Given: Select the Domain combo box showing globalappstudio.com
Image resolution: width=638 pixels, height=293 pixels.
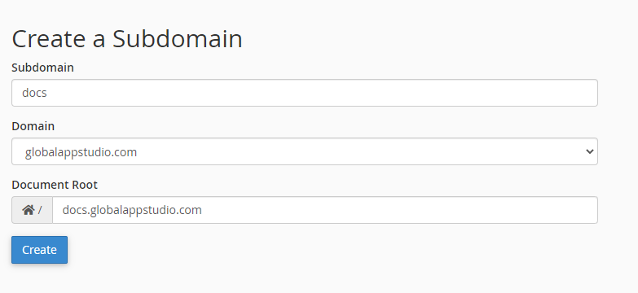Looking at the screenshot, I should tap(305, 151).
